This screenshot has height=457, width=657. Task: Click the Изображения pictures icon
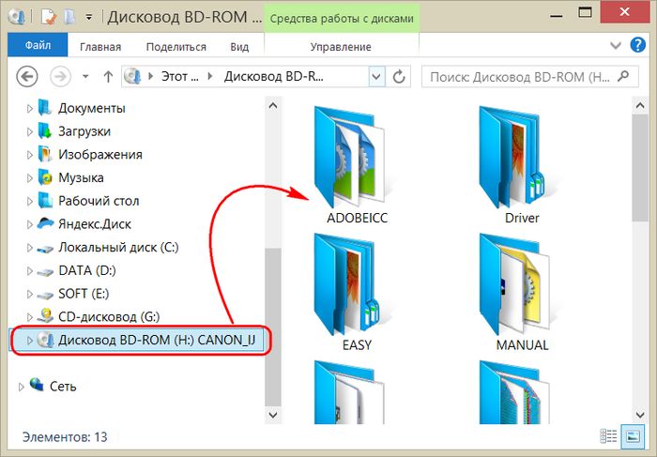44,154
